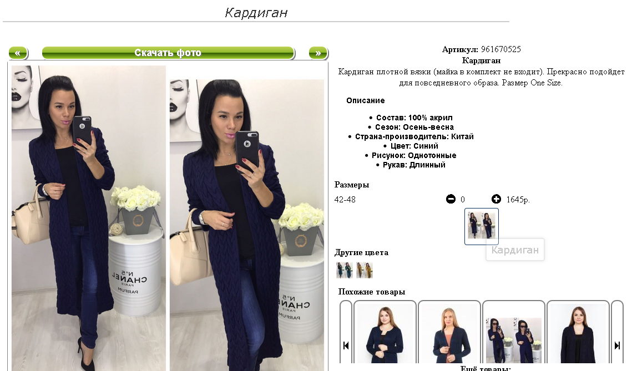Click the right main cardigan photo
This screenshot has width=627, height=371.
point(247,225)
